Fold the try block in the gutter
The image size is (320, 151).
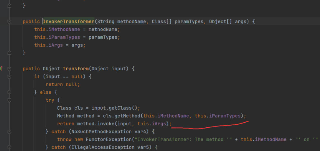[9, 100]
